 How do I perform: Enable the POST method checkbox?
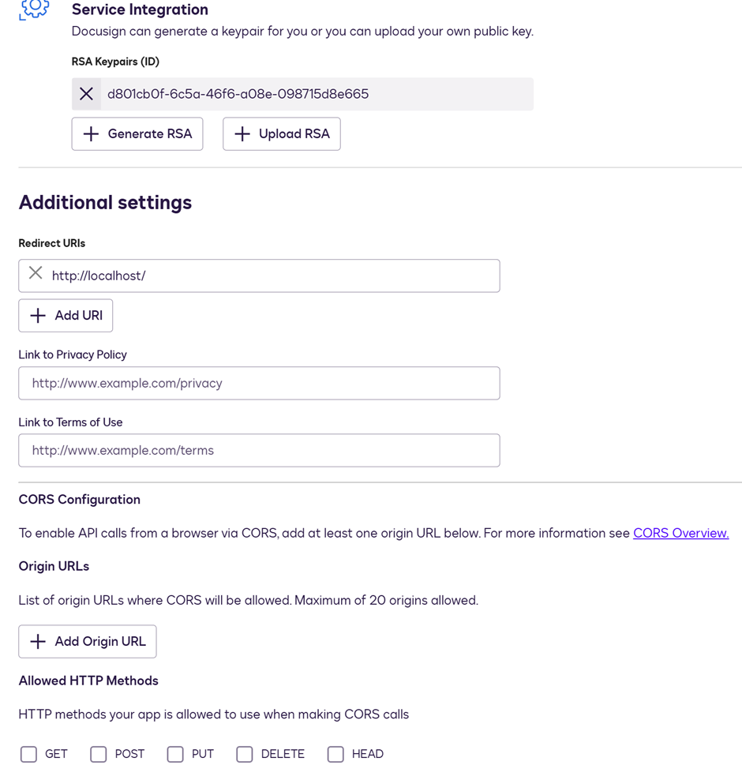click(x=99, y=754)
